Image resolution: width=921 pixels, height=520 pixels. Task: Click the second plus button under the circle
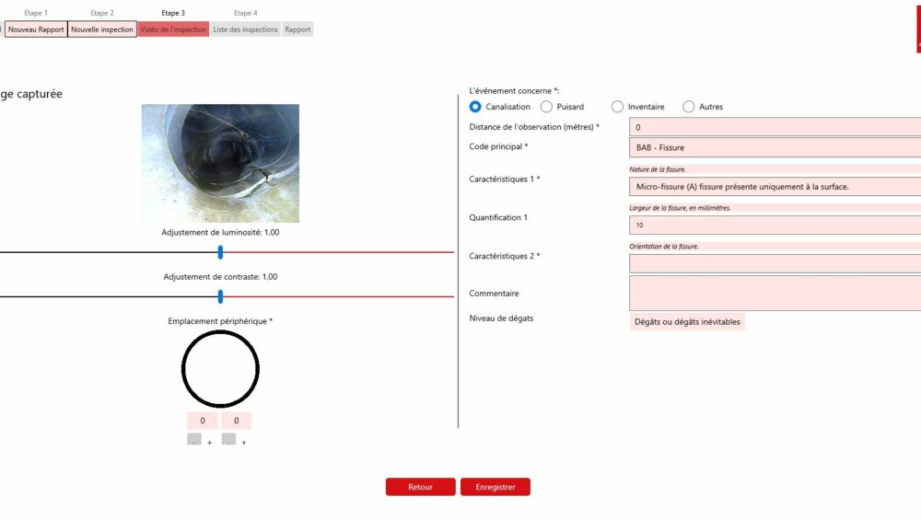click(x=243, y=443)
